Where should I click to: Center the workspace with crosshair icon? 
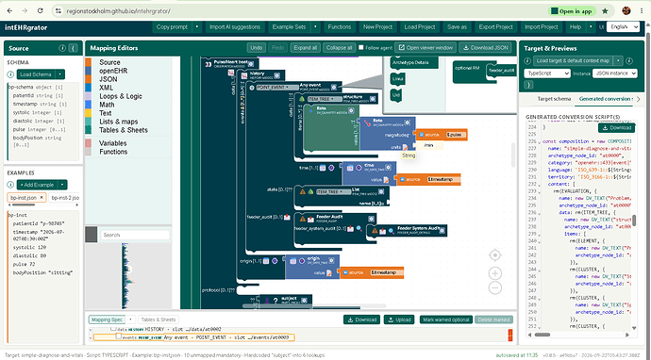(x=495, y=255)
